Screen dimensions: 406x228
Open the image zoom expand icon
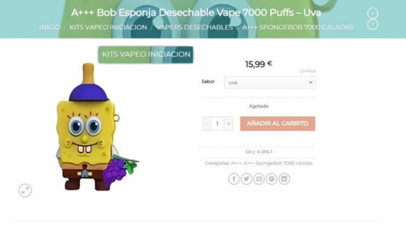tap(25, 190)
